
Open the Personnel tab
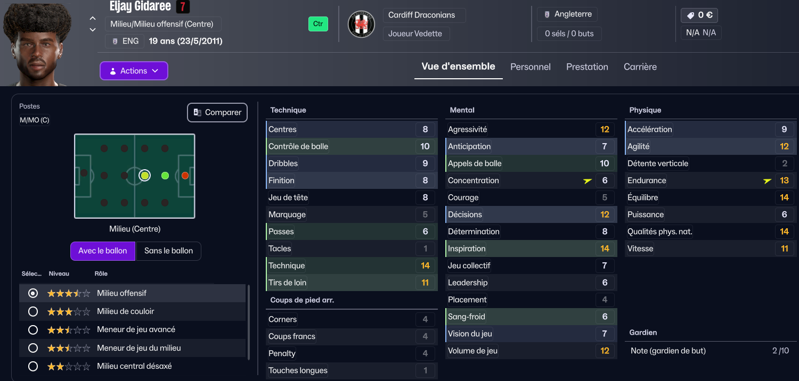pyautogui.click(x=530, y=67)
